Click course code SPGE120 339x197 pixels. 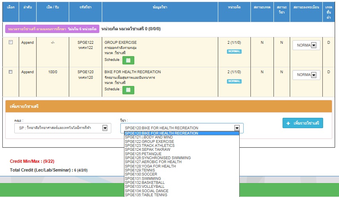(x=85, y=72)
